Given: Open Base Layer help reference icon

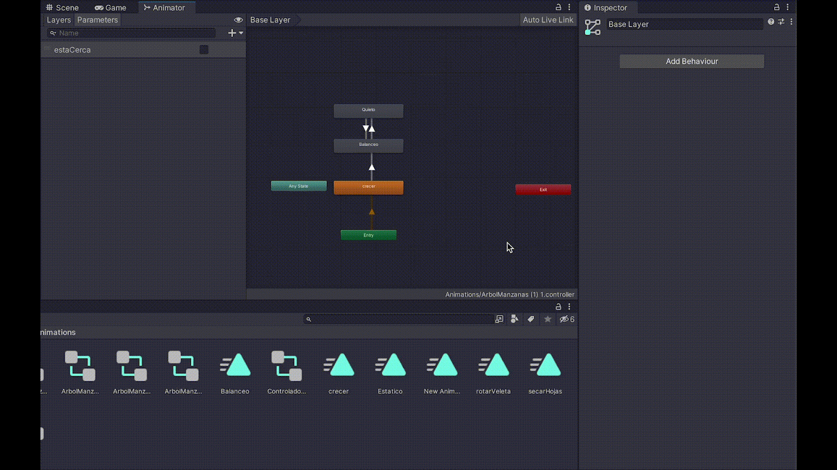Looking at the screenshot, I should coord(771,22).
